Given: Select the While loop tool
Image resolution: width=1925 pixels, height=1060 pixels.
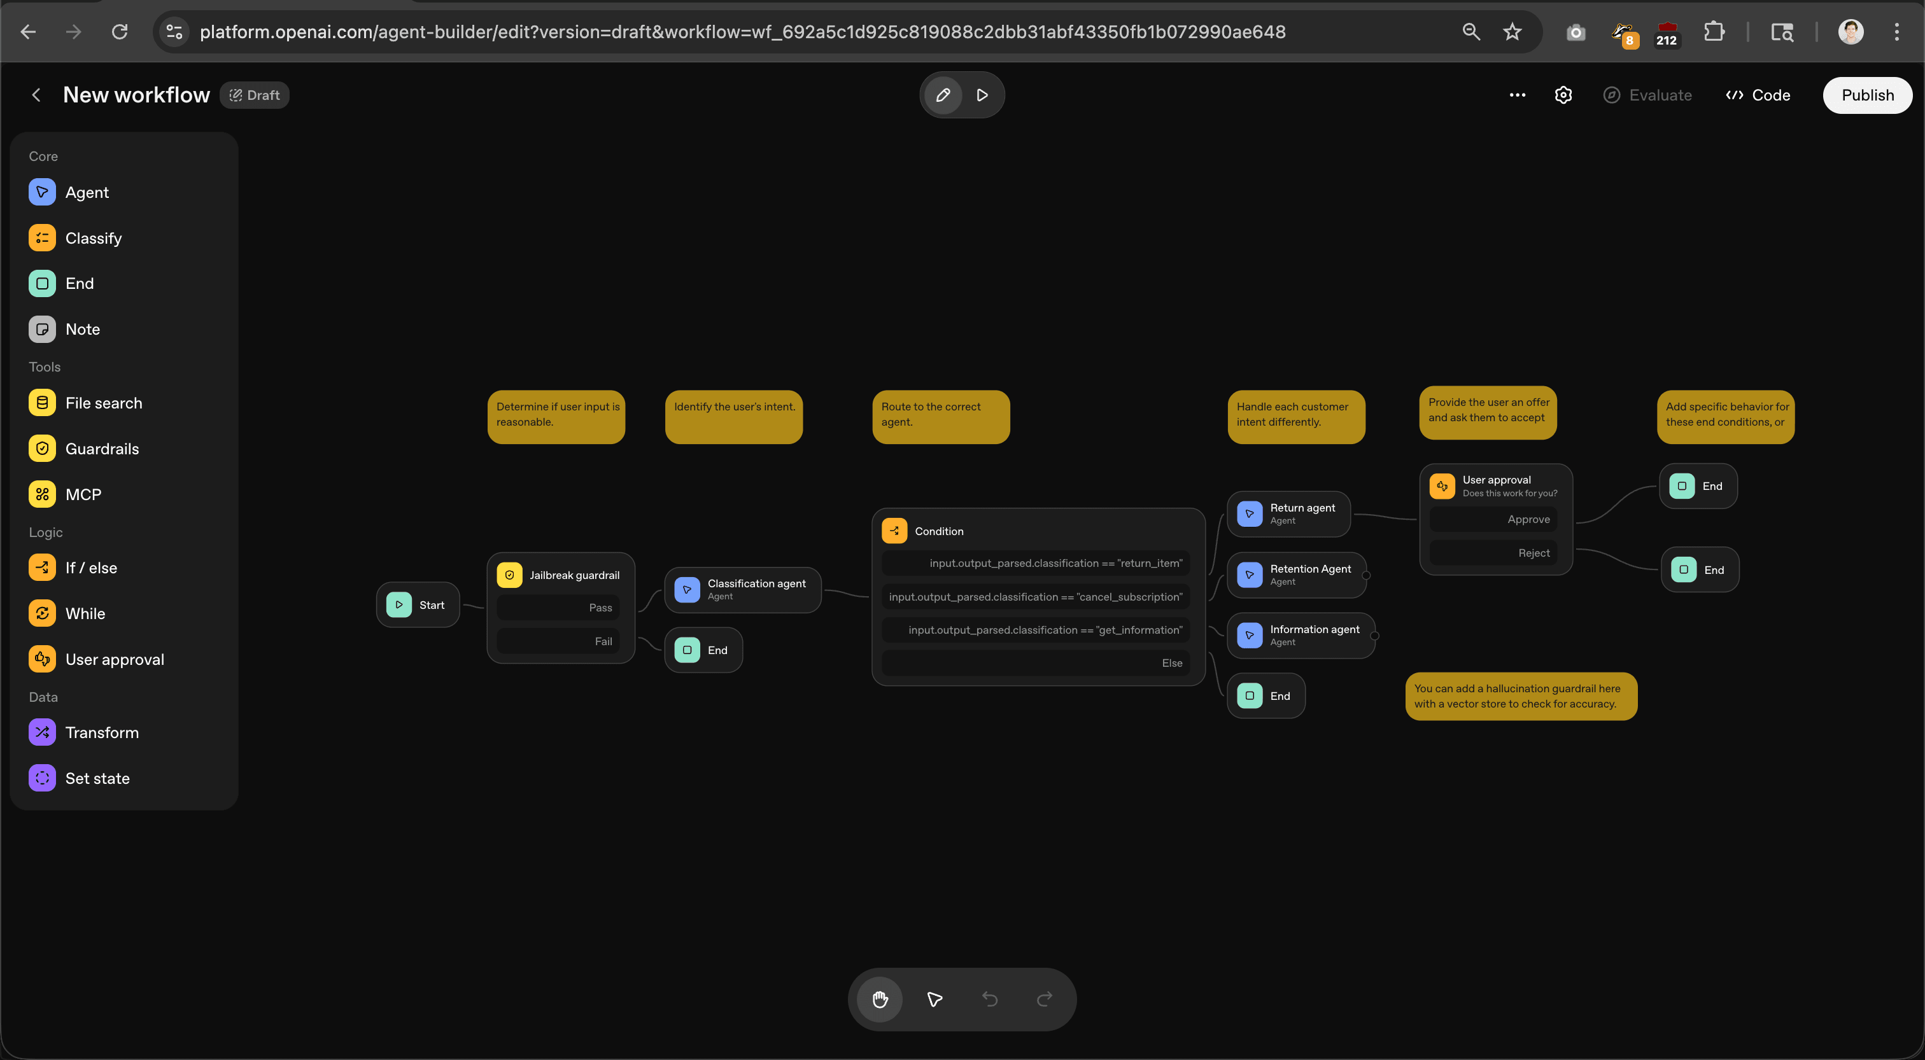Looking at the screenshot, I should [x=85, y=613].
